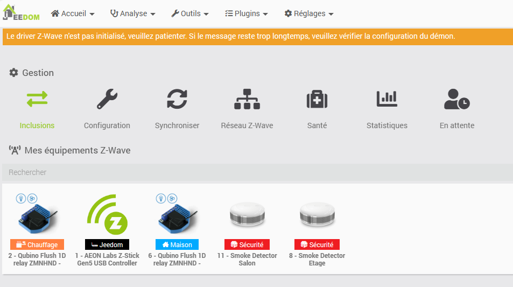This screenshot has height=287, width=513.
Task: Select text '11 - Smoke Detector Salon'
Action: [x=247, y=259]
